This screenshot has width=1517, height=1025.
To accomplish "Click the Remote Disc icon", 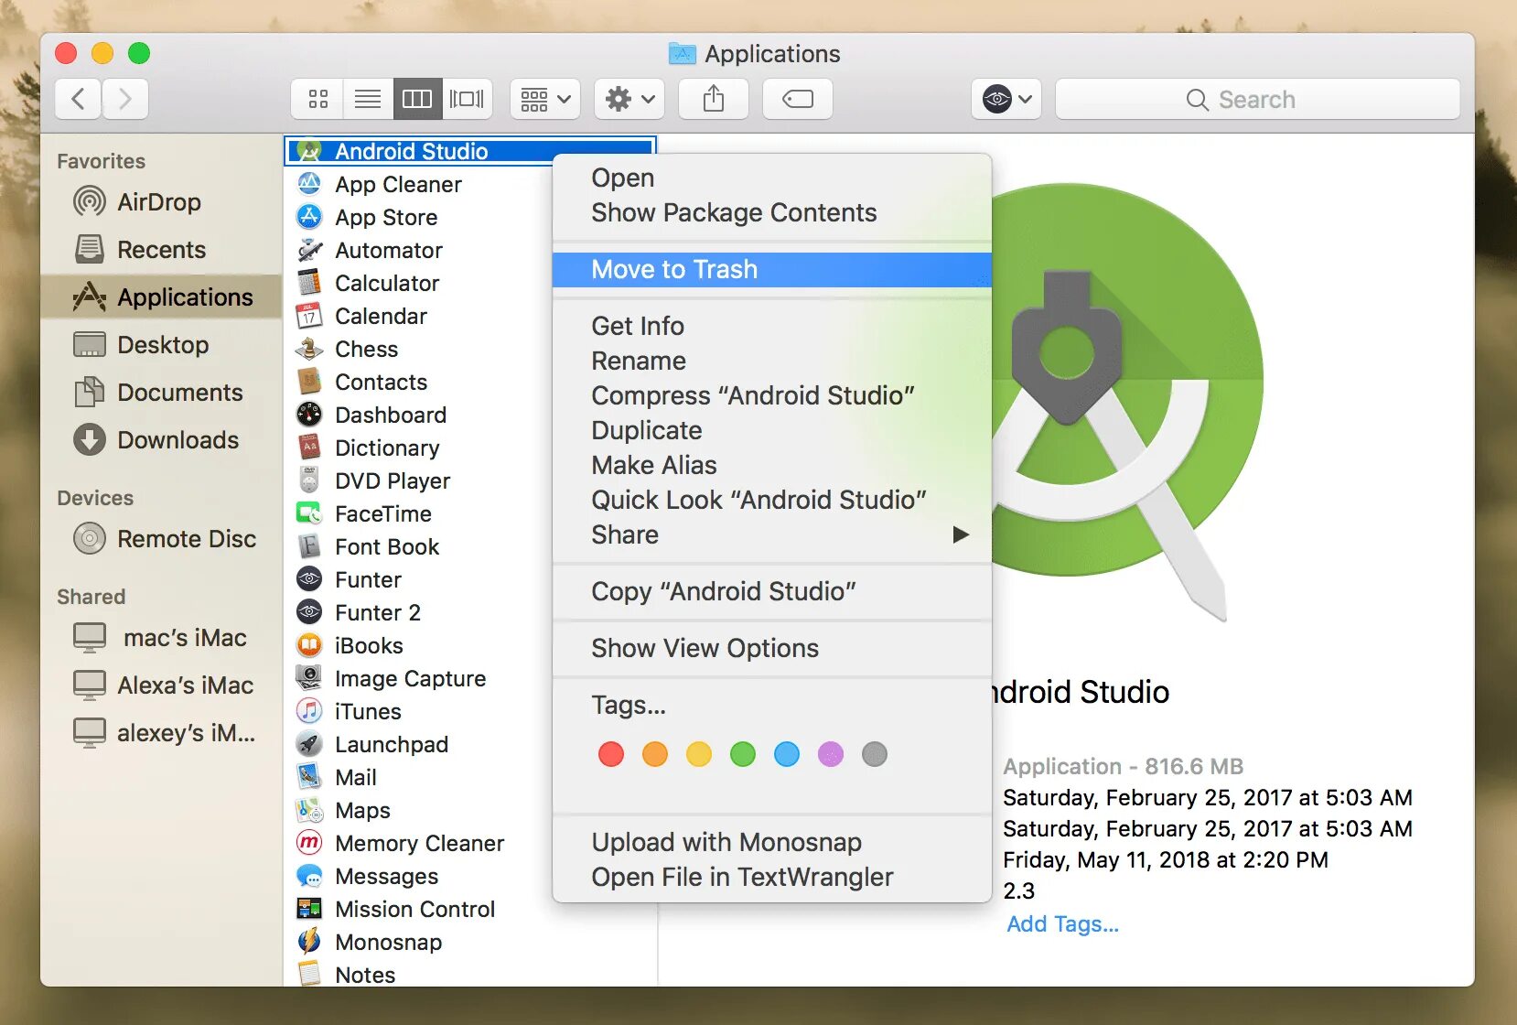I will 89,538.
